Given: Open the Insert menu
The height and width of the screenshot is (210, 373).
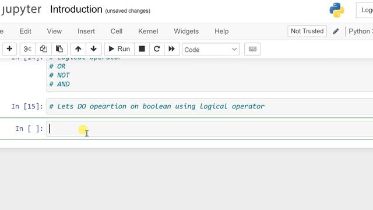Looking at the screenshot, I should 86,31.
